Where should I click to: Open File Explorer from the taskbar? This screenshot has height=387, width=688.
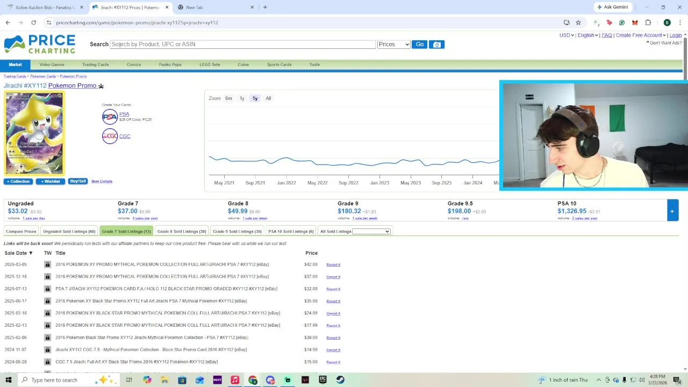click(164, 380)
